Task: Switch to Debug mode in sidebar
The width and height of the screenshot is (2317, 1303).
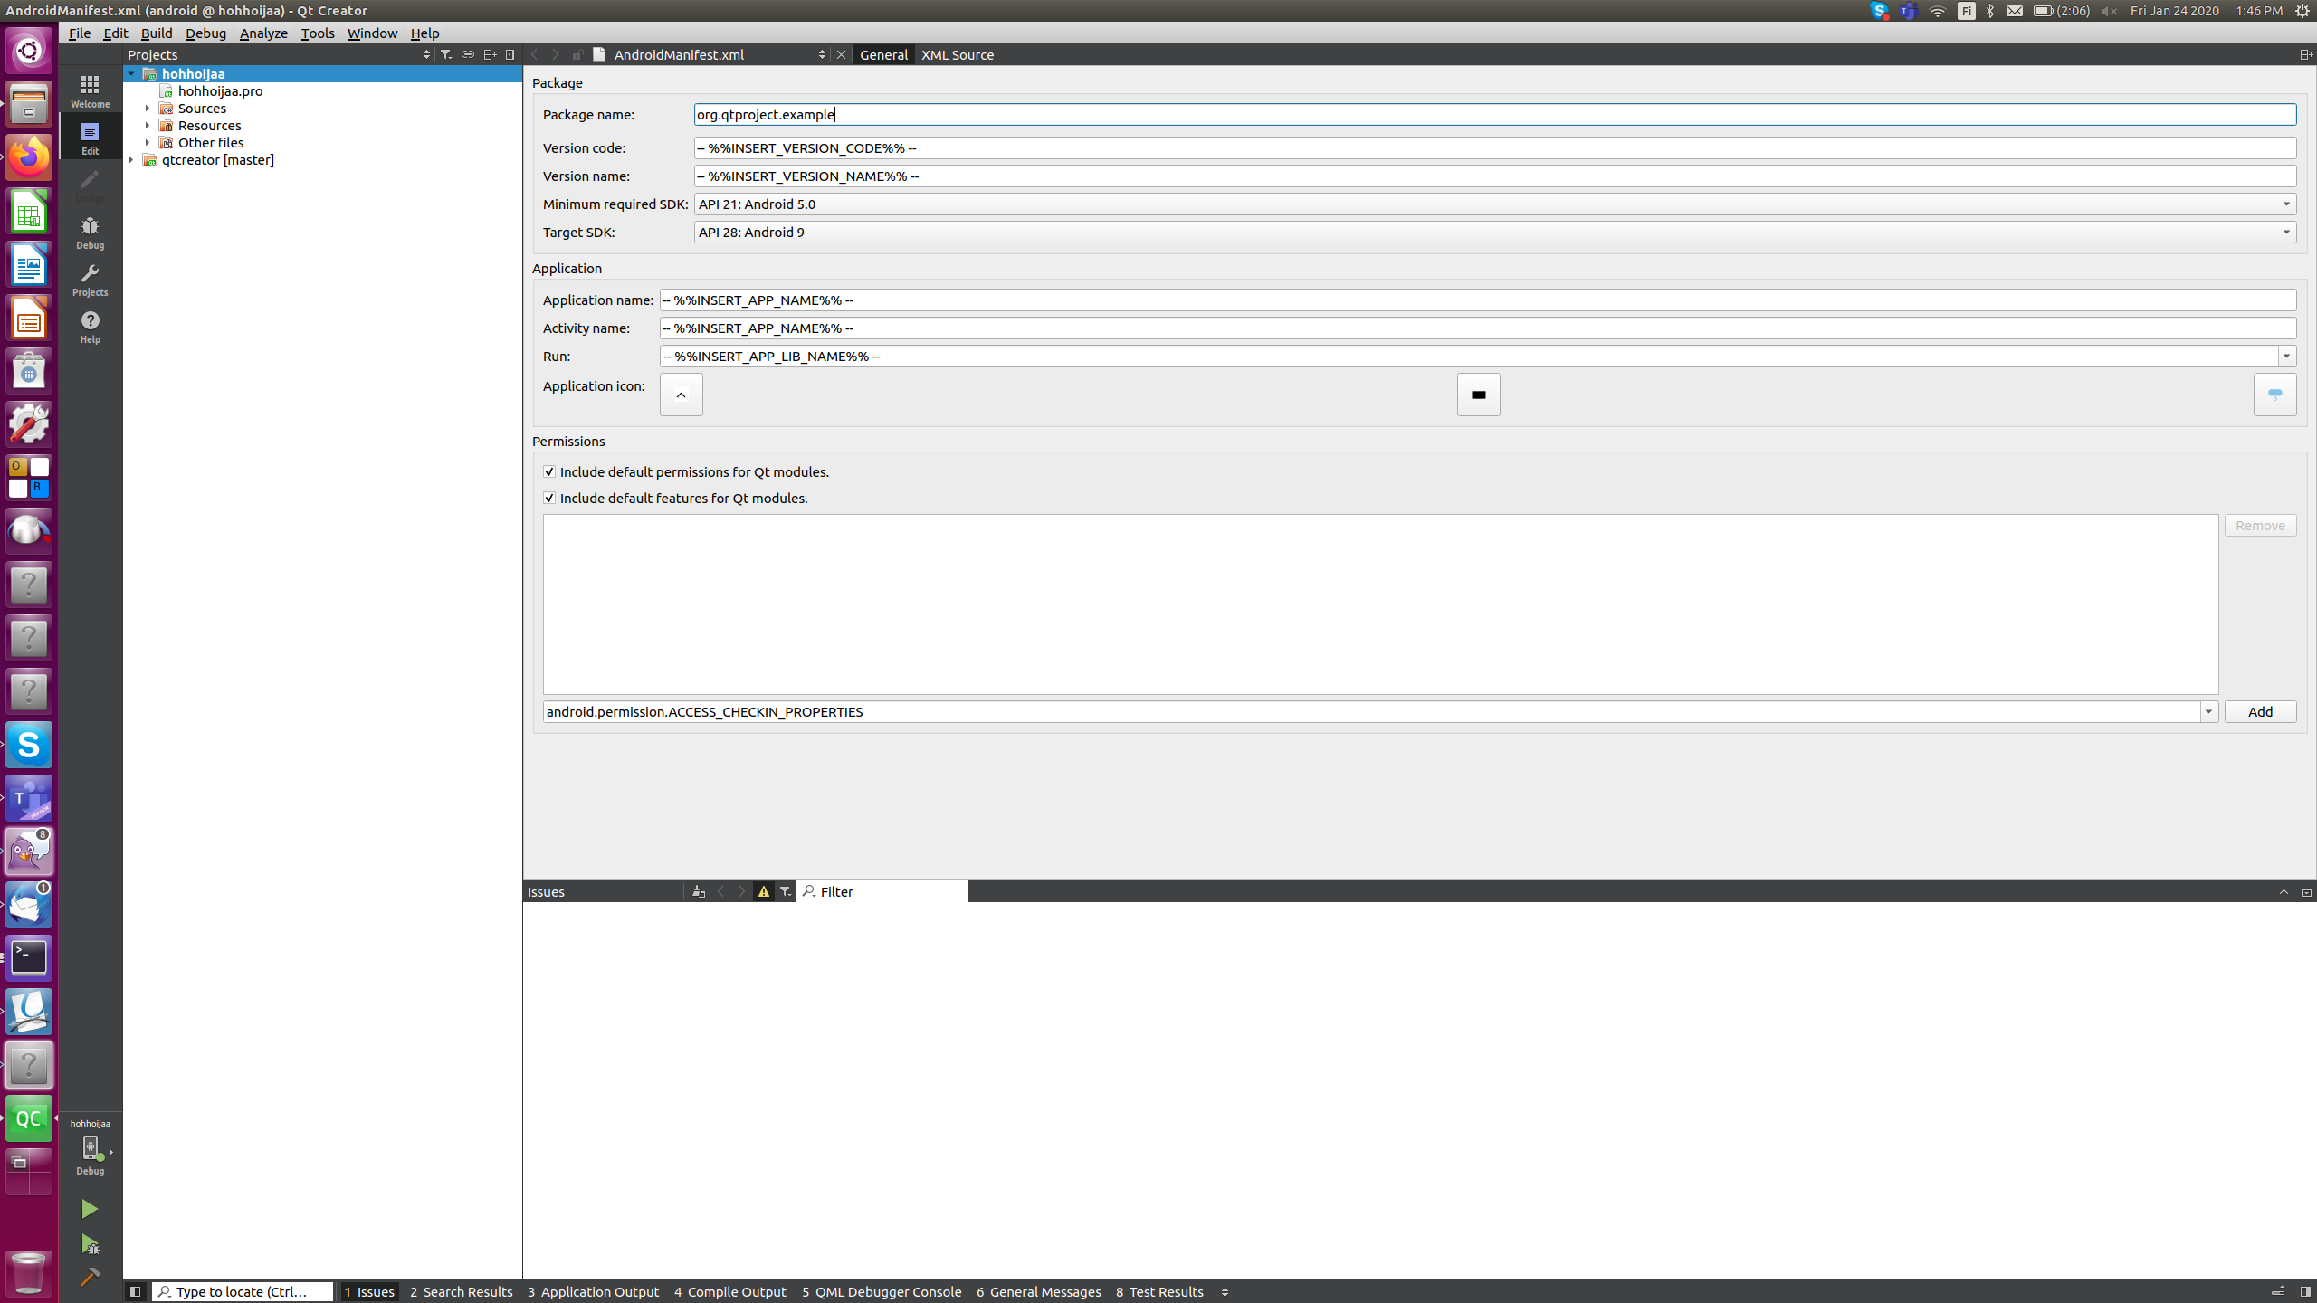Action: click(90, 232)
